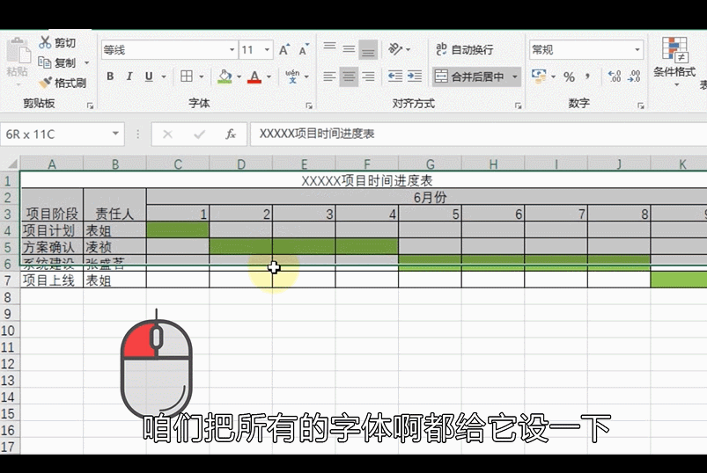Select the column G header
The width and height of the screenshot is (707, 473).
pyautogui.click(x=430, y=164)
